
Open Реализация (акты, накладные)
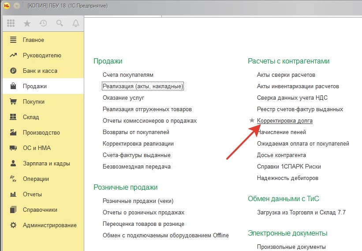click(142, 86)
